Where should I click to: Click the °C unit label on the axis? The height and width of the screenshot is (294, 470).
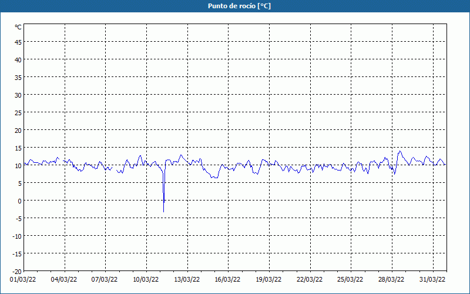coord(18,27)
